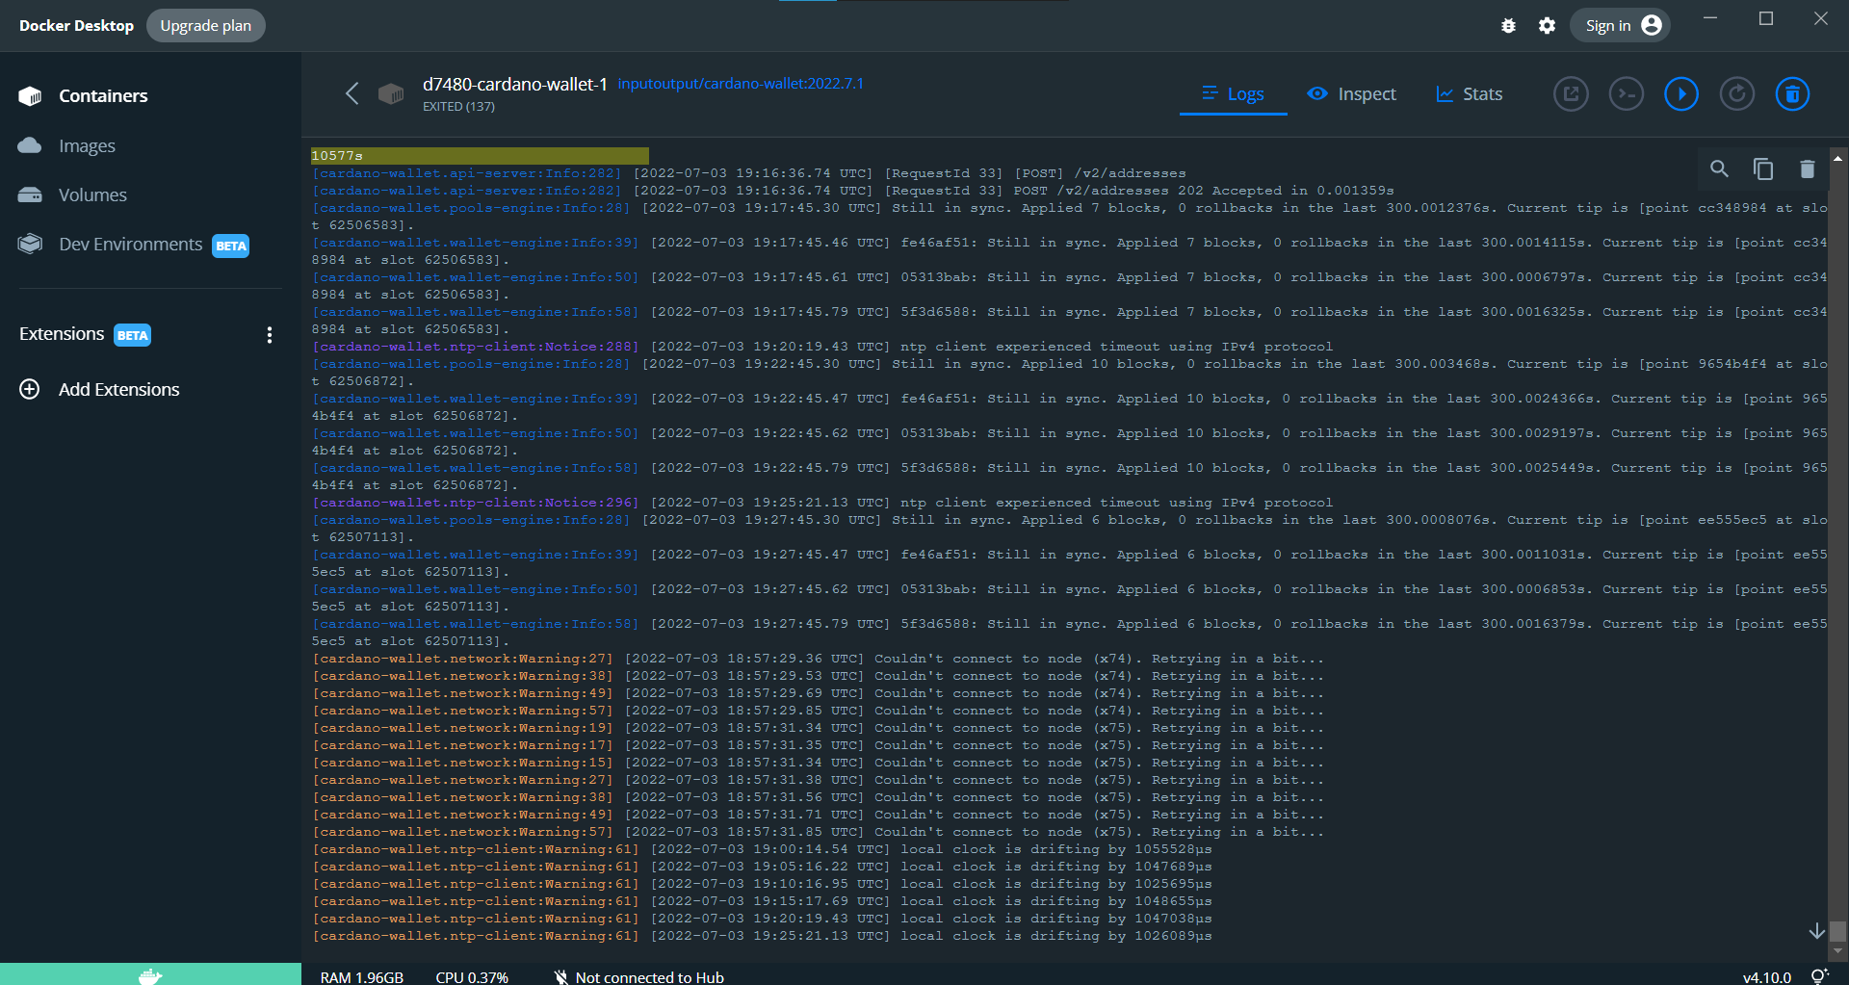Image resolution: width=1849 pixels, height=985 pixels.
Task: Click the Containers sidebar icon
Action: click(x=30, y=96)
